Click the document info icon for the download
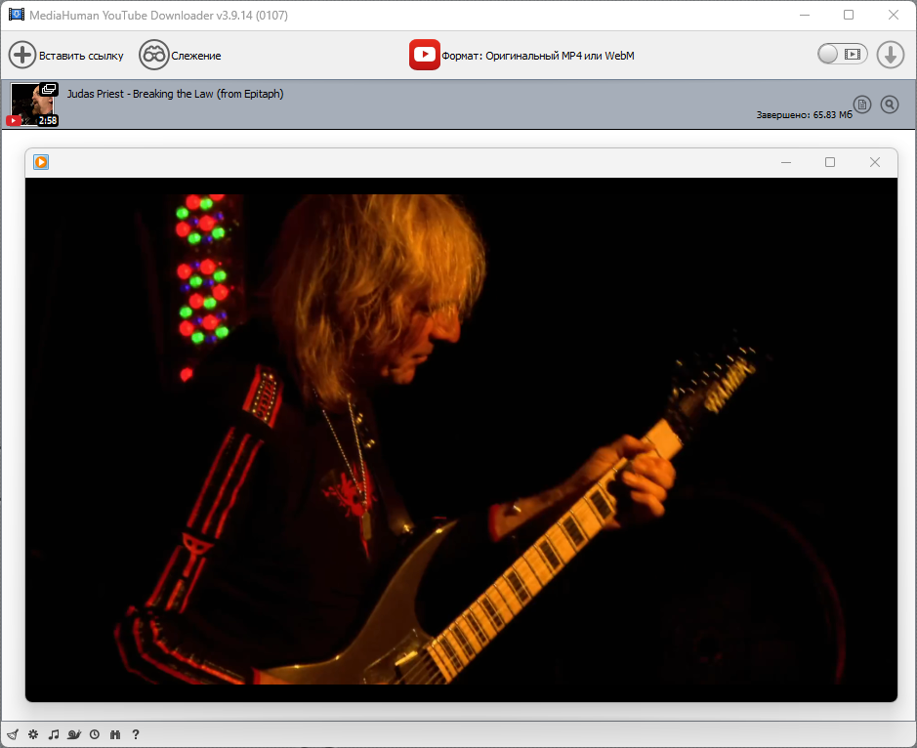This screenshot has width=917, height=748. tap(862, 104)
